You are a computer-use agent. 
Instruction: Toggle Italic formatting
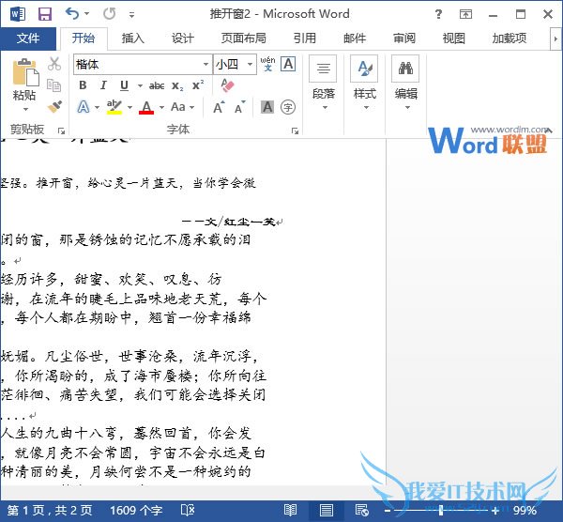[103, 85]
